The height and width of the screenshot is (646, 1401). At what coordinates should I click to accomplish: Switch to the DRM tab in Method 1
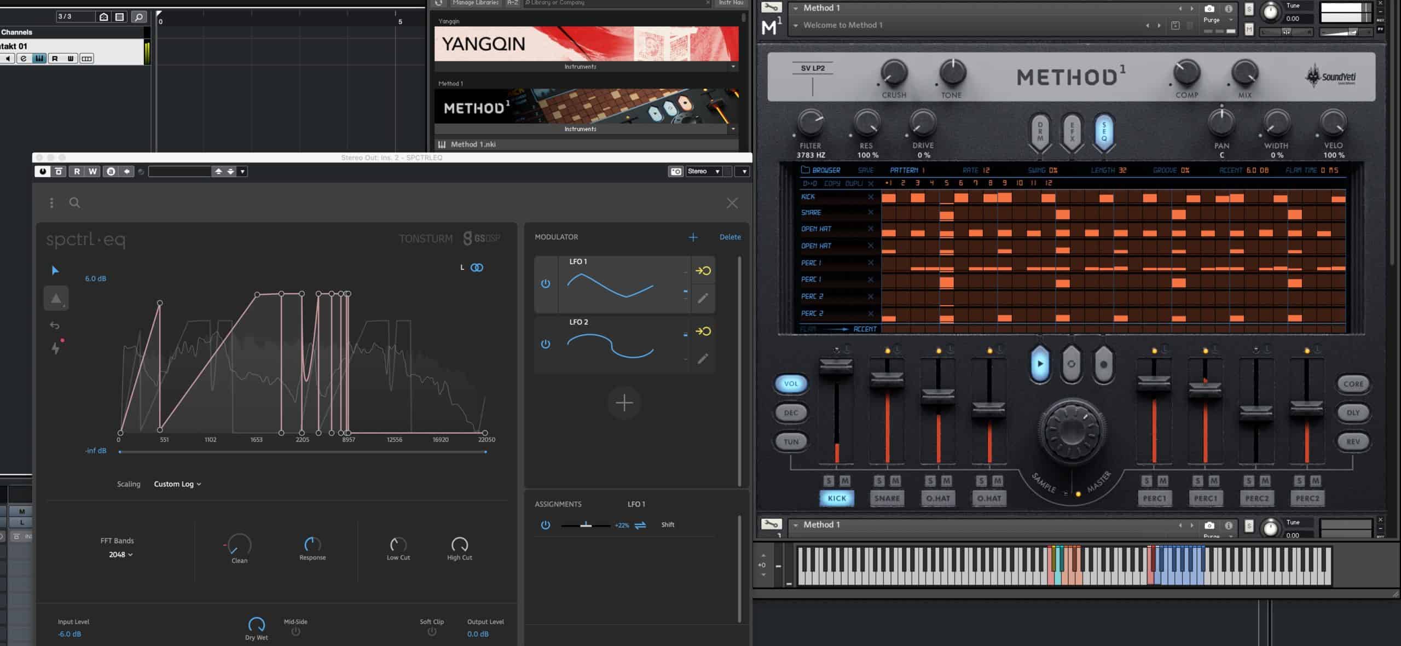1040,132
